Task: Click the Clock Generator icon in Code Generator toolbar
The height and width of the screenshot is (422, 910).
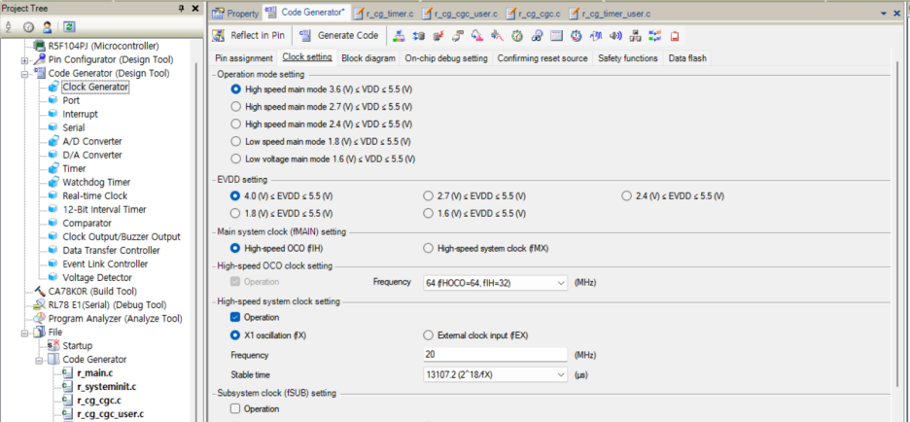Action: pyautogui.click(x=400, y=35)
